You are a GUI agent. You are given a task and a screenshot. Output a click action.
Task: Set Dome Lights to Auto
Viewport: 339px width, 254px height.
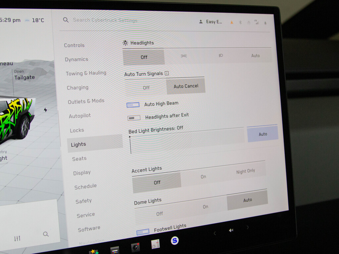[248, 200]
